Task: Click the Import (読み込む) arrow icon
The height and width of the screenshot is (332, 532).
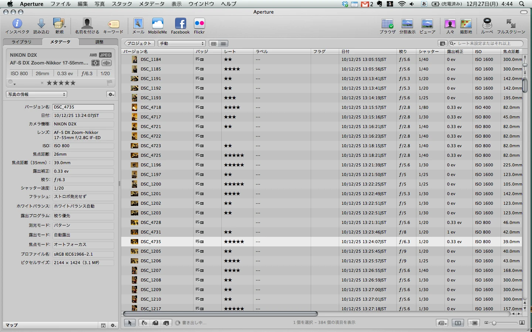Action: [x=41, y=24]
